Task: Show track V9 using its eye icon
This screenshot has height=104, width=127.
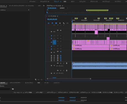Action: (x=61, y=39)
